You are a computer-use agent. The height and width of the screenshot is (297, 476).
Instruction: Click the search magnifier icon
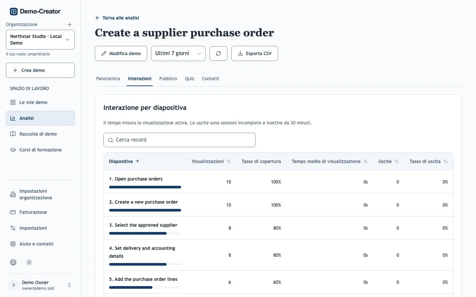click(111, 140)
